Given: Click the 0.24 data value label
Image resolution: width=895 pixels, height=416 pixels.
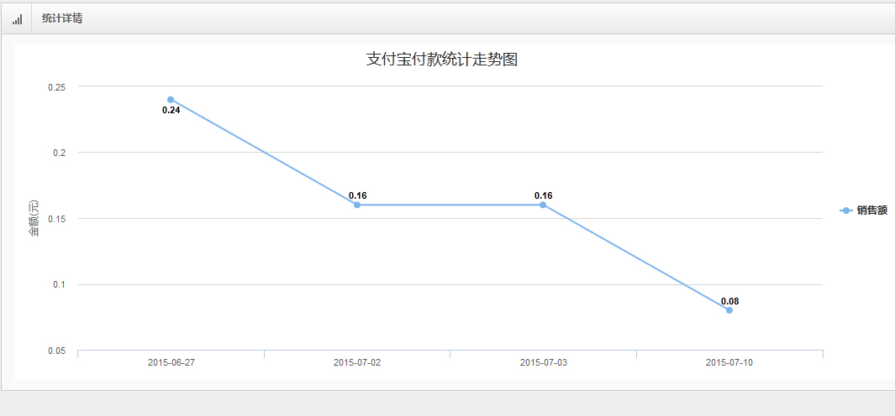Looking at the screenshot, I should [x=171, y=111].
